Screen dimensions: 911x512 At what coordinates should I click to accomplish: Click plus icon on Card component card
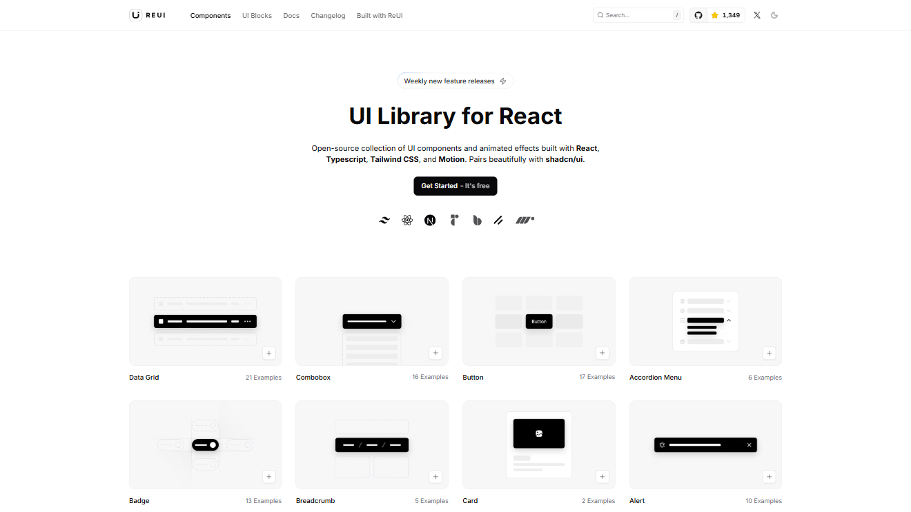[603, 476]
